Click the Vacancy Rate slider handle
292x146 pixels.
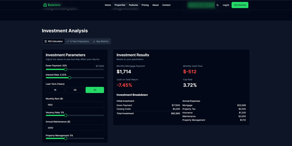point(66,115)
